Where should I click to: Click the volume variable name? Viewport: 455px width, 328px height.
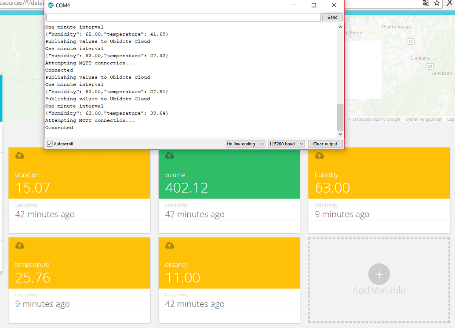pyautogui.click(x=175, y=175)
